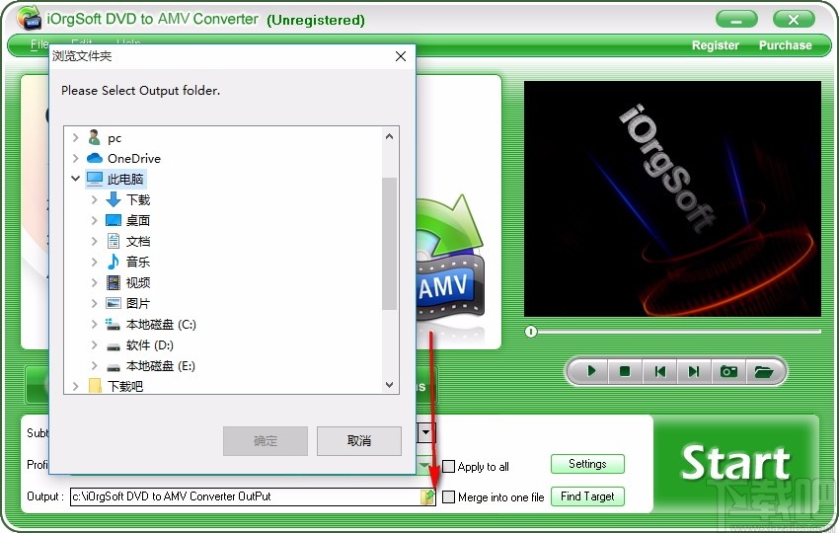Expand the 软件 (D:) node
Viewport: 839px width, 533px height.
pos(94,344)
